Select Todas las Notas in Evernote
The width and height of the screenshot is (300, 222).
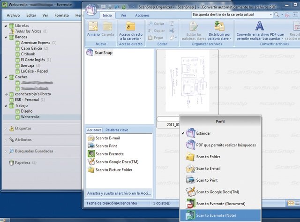28,31
